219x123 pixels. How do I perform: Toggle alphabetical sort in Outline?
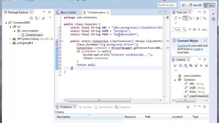pyautogui.click(x=185, y=66)
